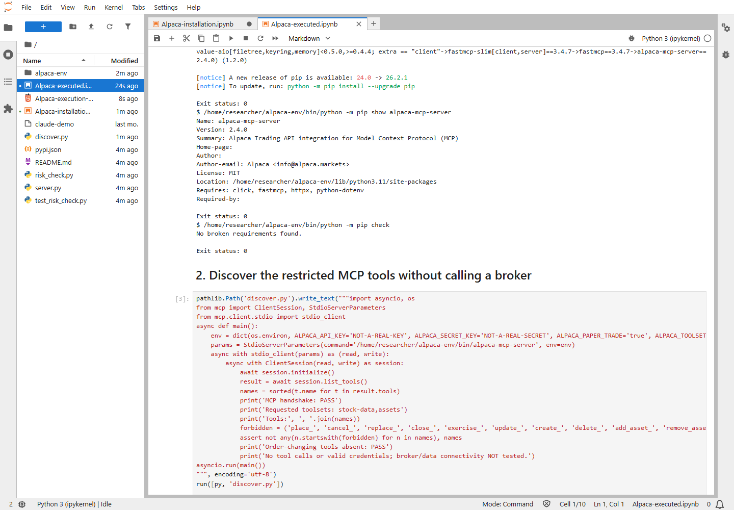
Task: Open the File Browser sidebar tab
Action: click(8, 28)
